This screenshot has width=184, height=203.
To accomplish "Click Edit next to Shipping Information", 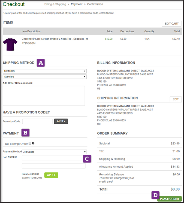I will [176, 99].
